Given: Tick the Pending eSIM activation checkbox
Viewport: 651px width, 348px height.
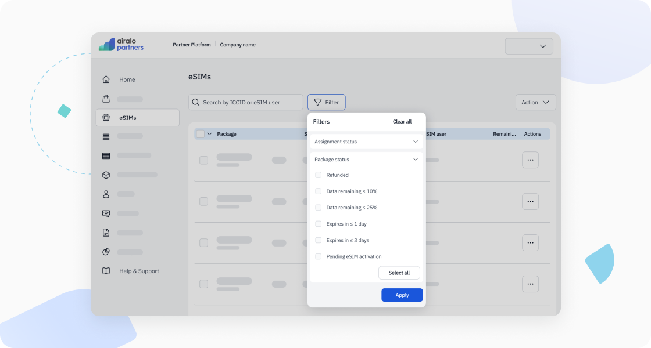Looking at the screenshot, I should pos(318,256).
